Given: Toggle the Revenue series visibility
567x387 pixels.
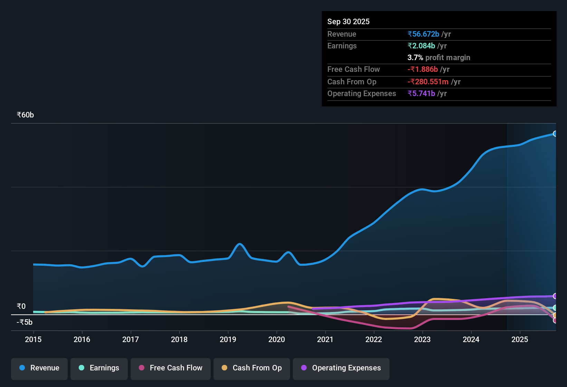Looking at the screenshot, I should click(39, 368).
